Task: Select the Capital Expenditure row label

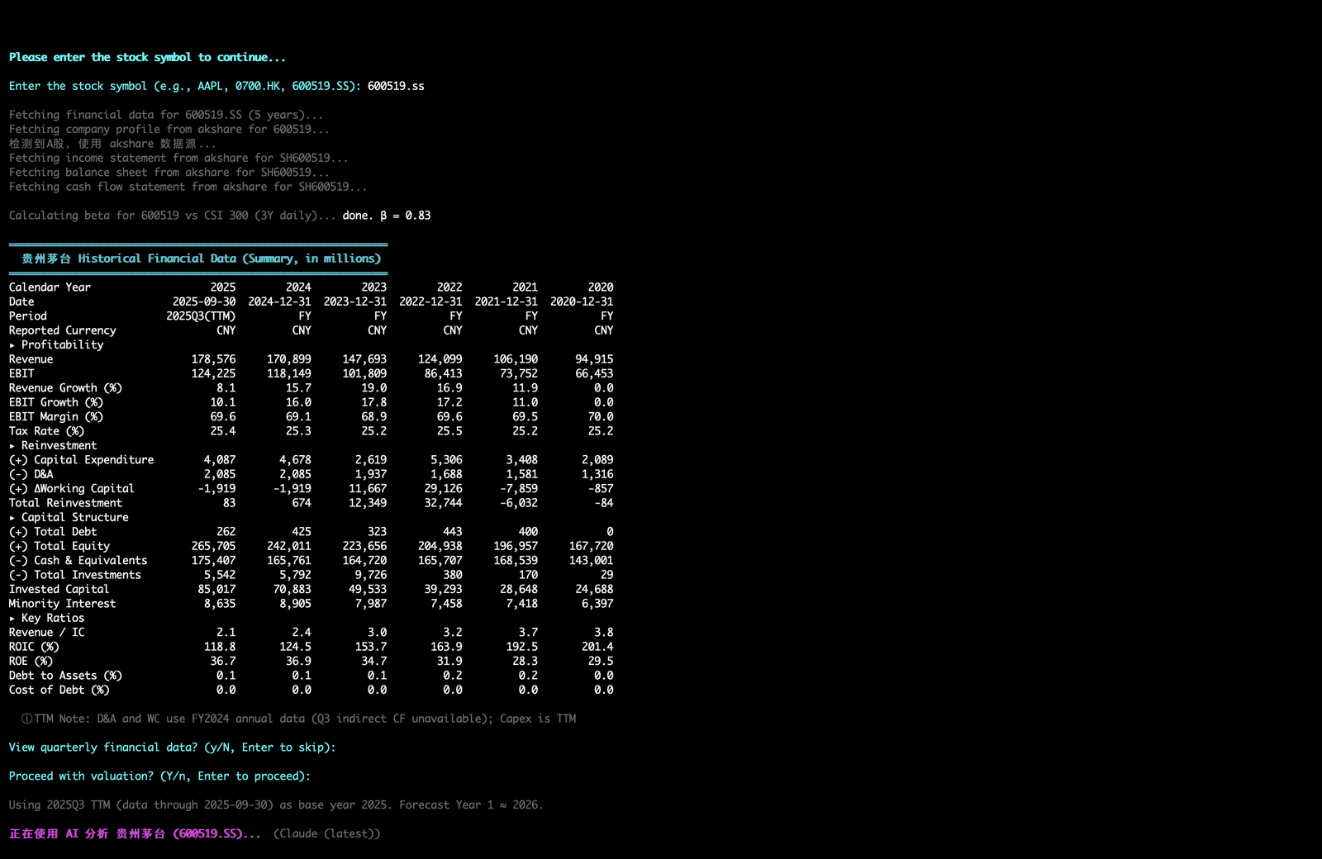Action: 81,460
